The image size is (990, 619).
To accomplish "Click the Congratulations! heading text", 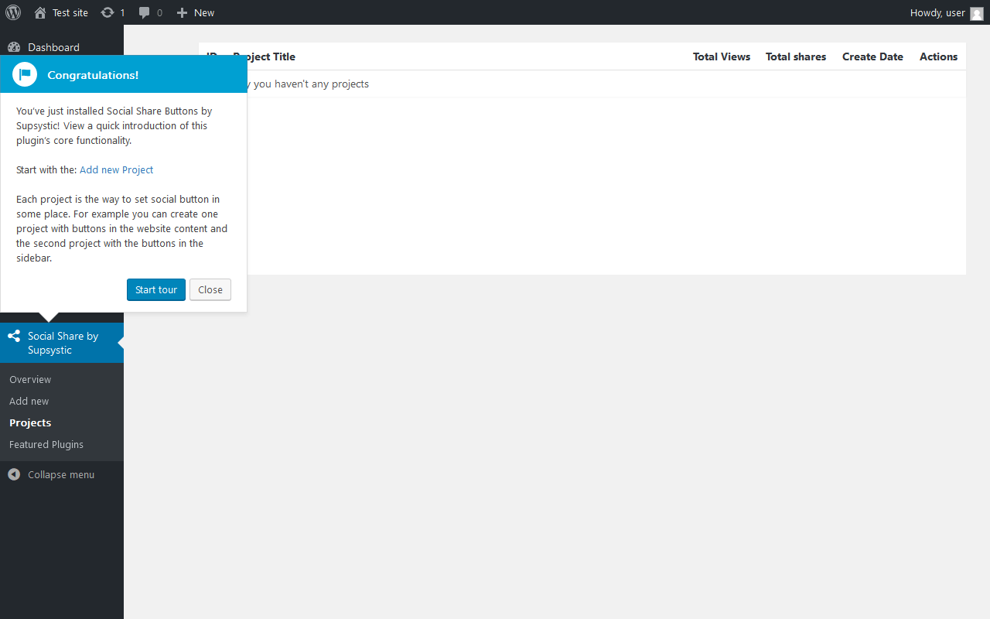I will 93,75.
